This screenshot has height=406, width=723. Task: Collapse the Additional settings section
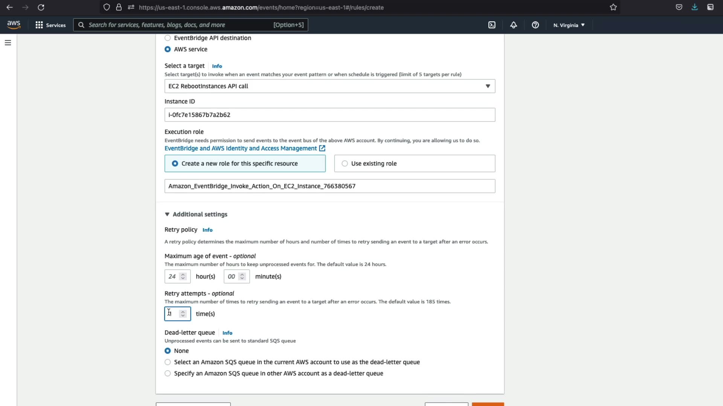pos(167,214)
